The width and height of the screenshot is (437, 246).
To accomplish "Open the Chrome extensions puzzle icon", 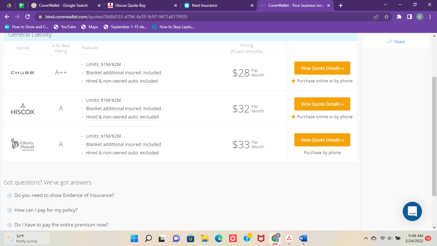I will click(x=399, y=17).
